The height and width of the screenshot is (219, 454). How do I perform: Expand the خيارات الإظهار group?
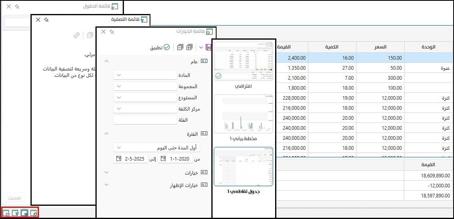pos(107,185)
